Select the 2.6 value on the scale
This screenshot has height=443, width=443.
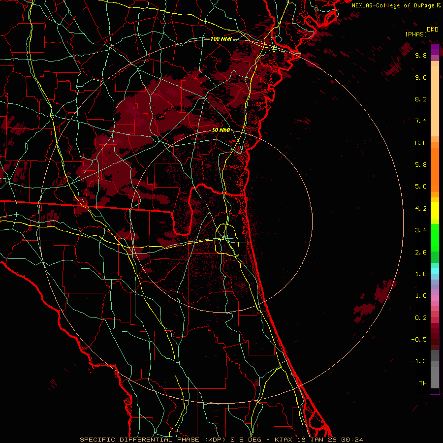click(x=421, y=253)
